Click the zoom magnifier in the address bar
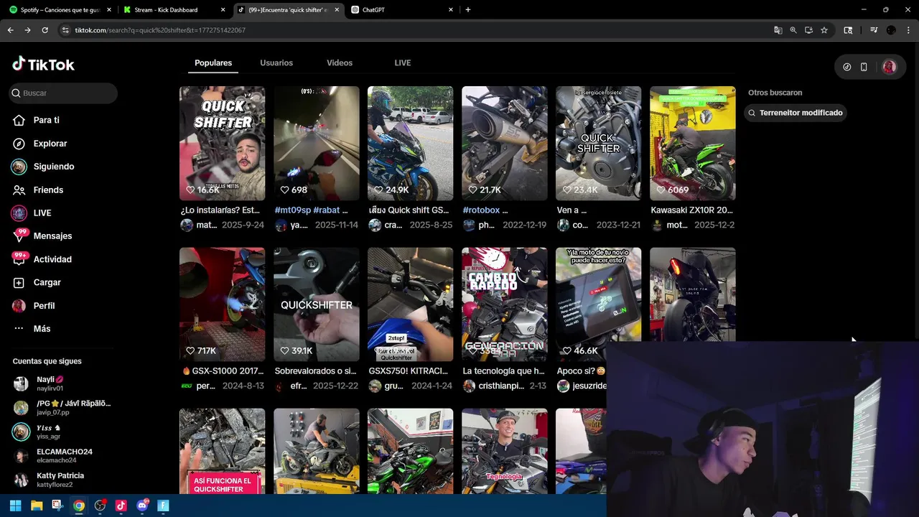Image resolution: width=919 pixels, height=517 pixels. [x=793, y=30]
